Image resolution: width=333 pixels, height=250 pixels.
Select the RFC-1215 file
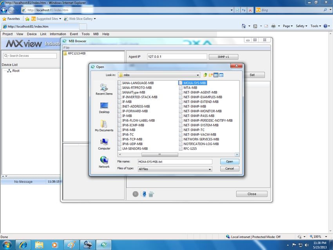click(x=190, y=149)
